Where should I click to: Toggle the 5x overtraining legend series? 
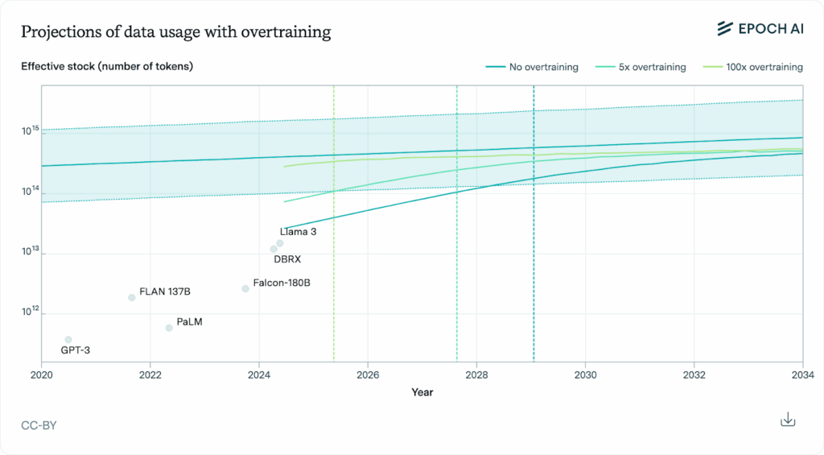tap(641, 67)
